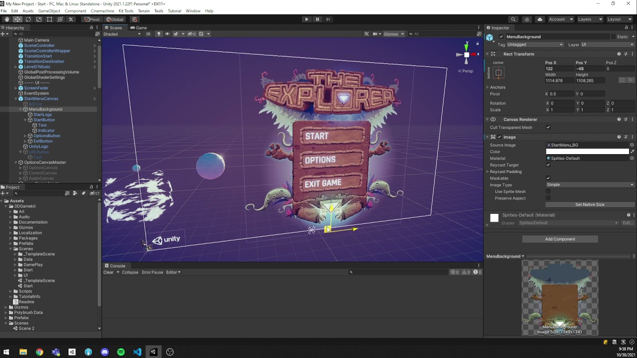Screen dimensions: 637x358
Task: Enable the Static checkbox
Action: pos(614,37)
